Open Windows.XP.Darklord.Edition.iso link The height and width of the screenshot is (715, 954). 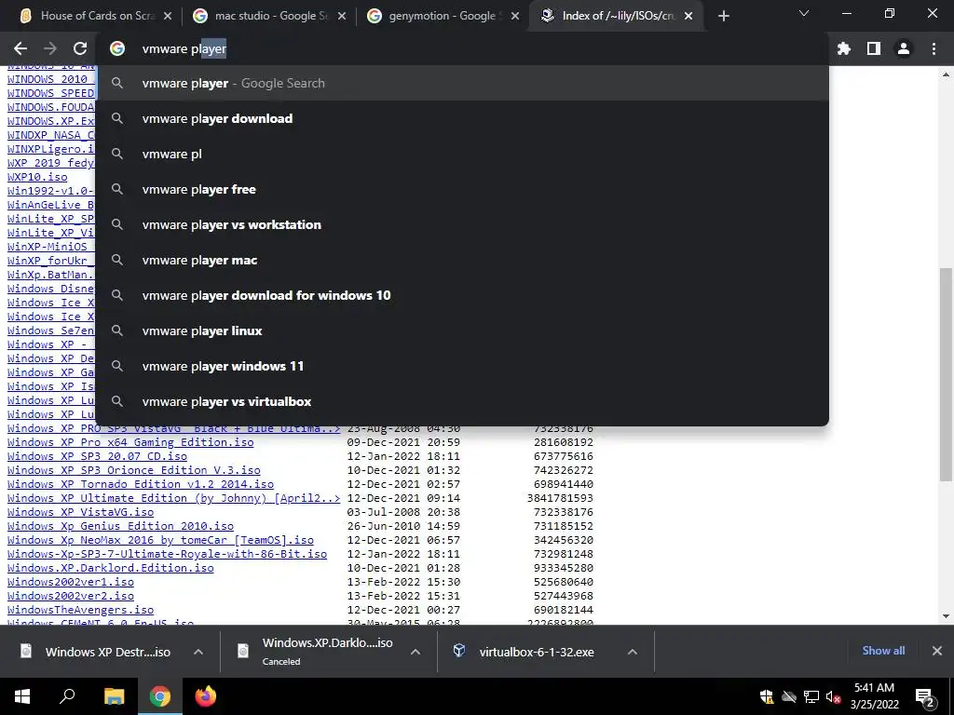(x=111, y=568)
